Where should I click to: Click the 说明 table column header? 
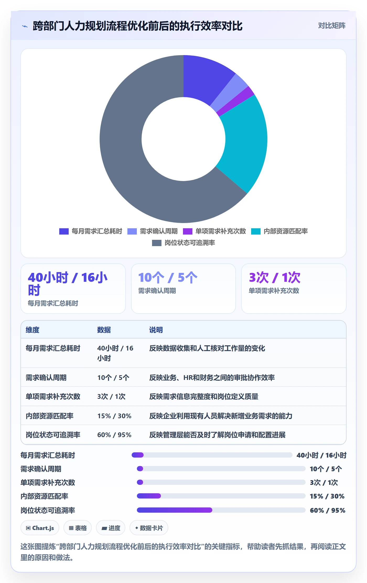pos(156,330)
